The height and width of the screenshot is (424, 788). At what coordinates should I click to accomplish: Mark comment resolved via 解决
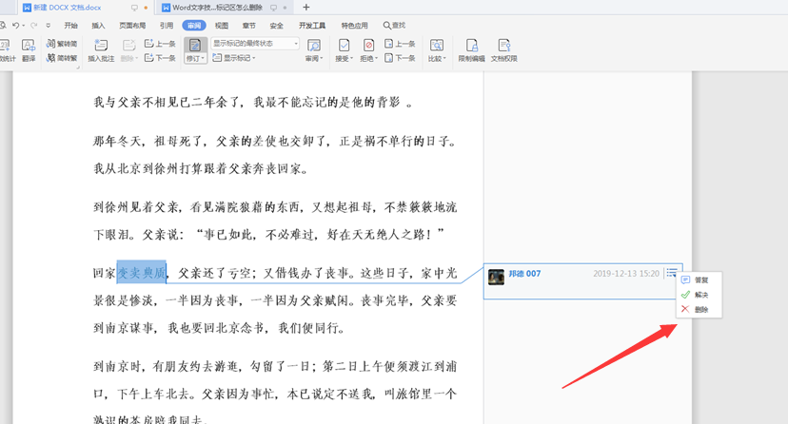click(x=700, y=296)
